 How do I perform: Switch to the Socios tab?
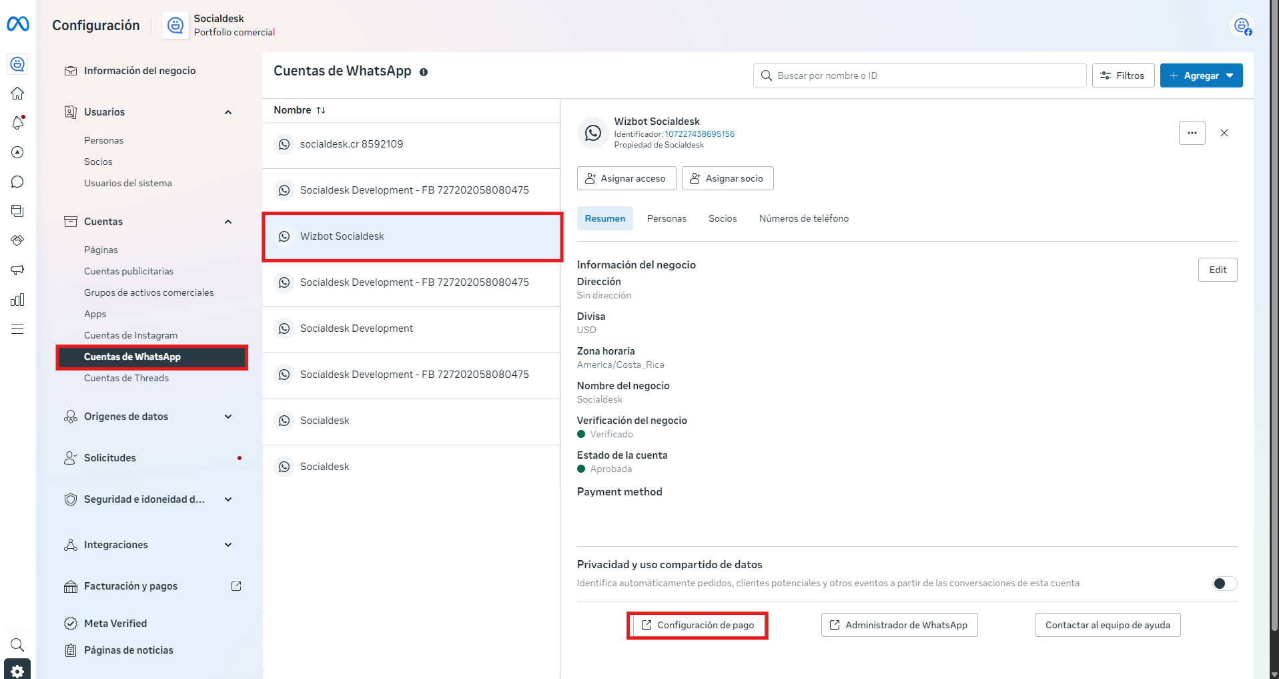click(723, 218)
